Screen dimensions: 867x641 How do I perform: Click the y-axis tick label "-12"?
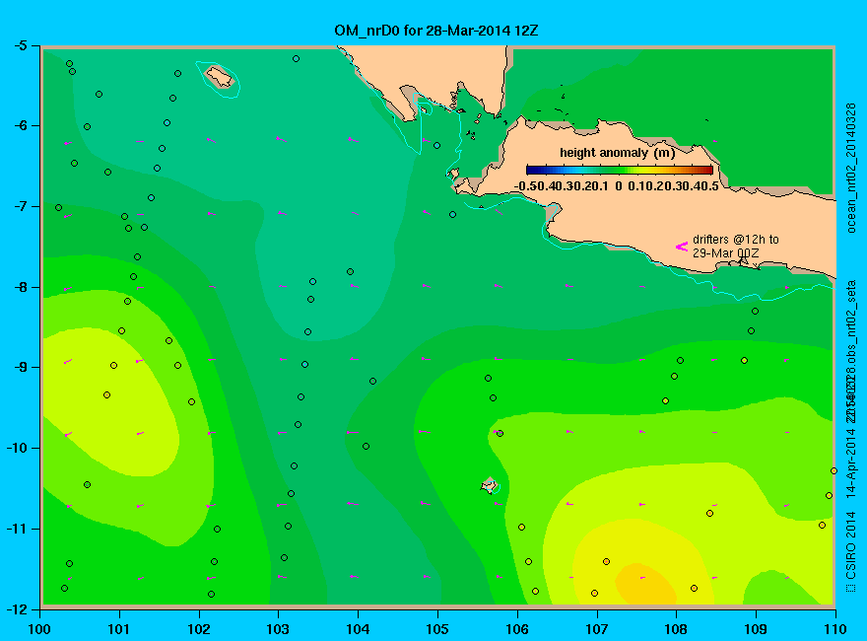click(x=17, y=609)
